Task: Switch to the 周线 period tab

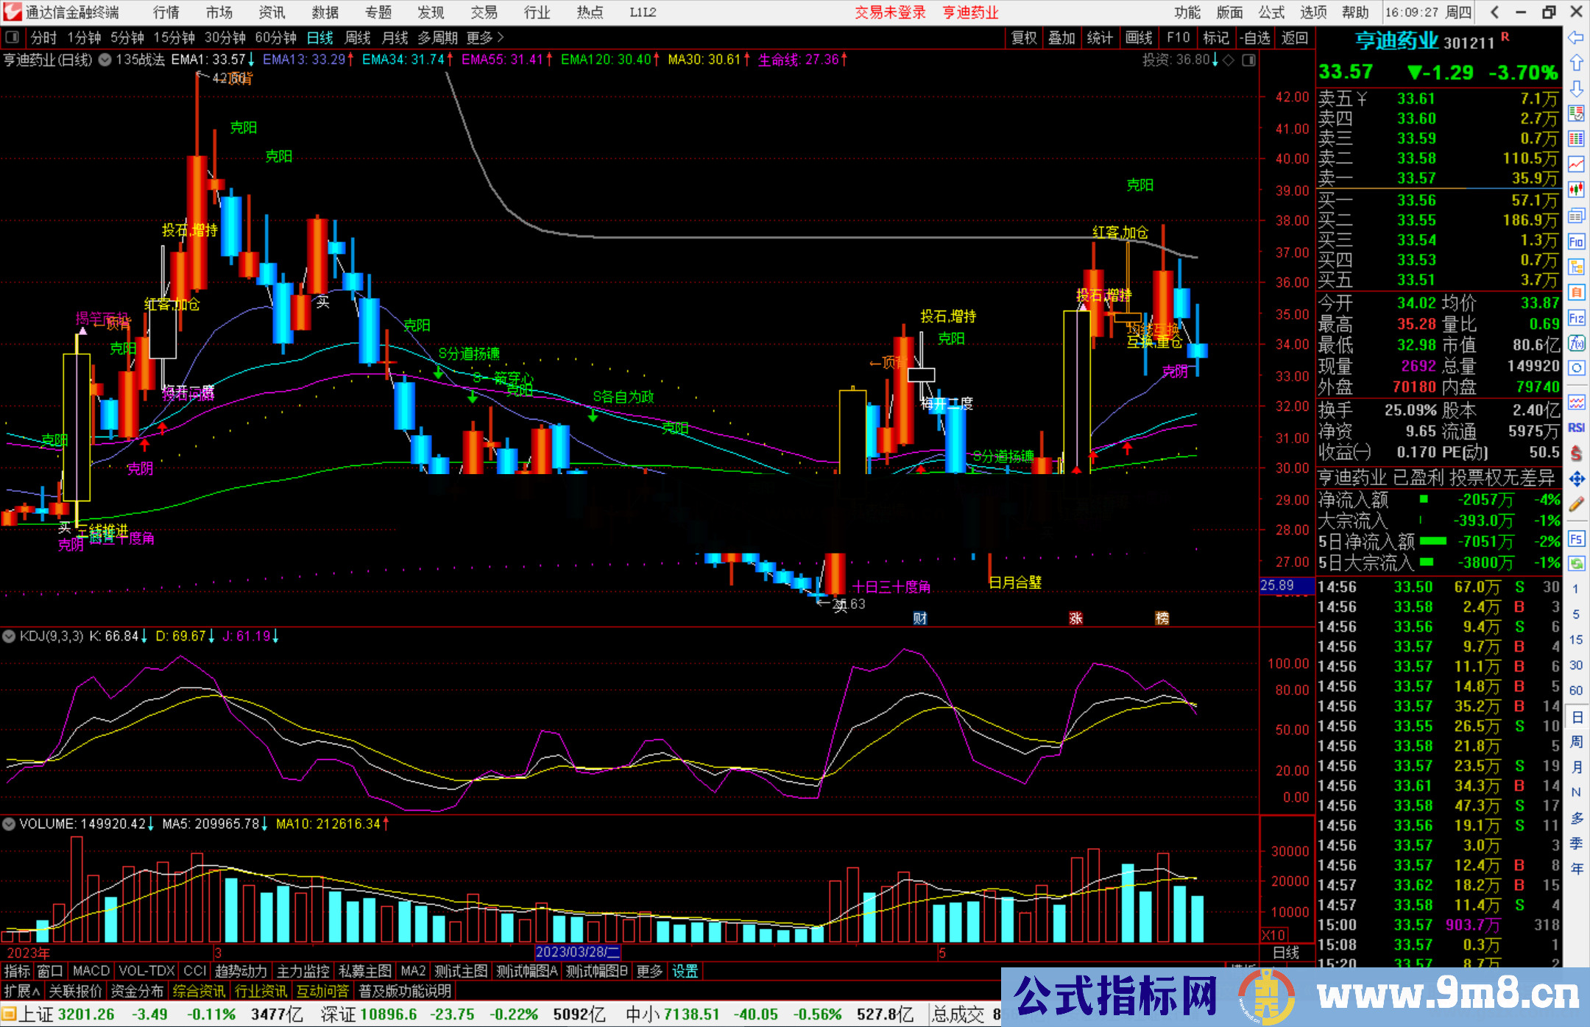Action: pyautogui.click(x=358, y=38)
